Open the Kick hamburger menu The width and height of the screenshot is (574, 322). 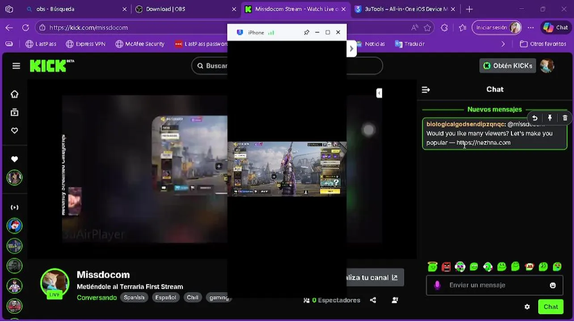pos(16,66)
